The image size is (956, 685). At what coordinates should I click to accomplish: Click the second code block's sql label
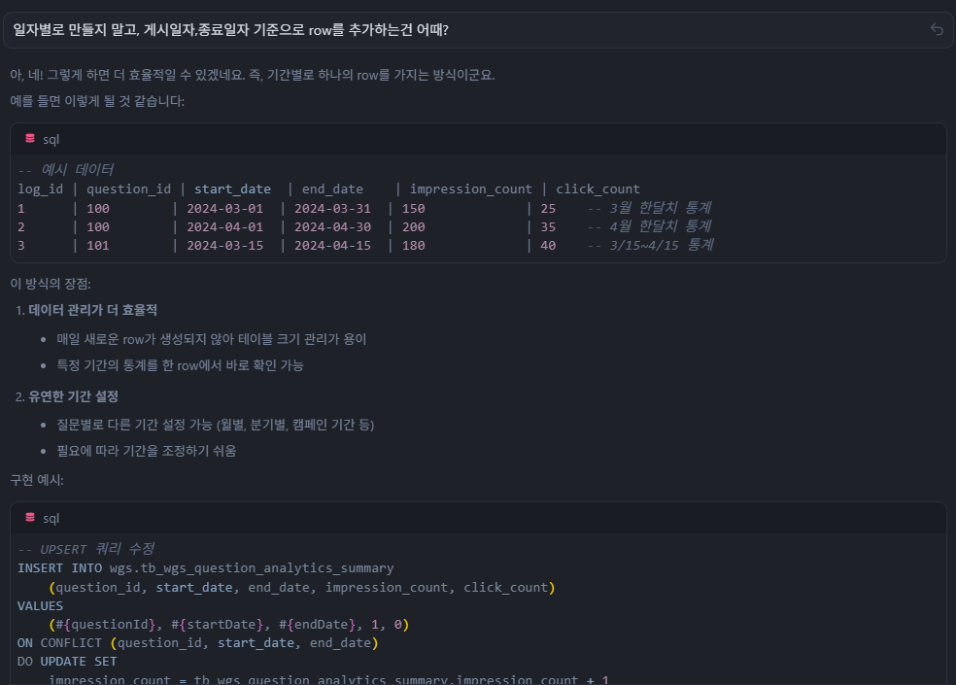tap(51, 519)
